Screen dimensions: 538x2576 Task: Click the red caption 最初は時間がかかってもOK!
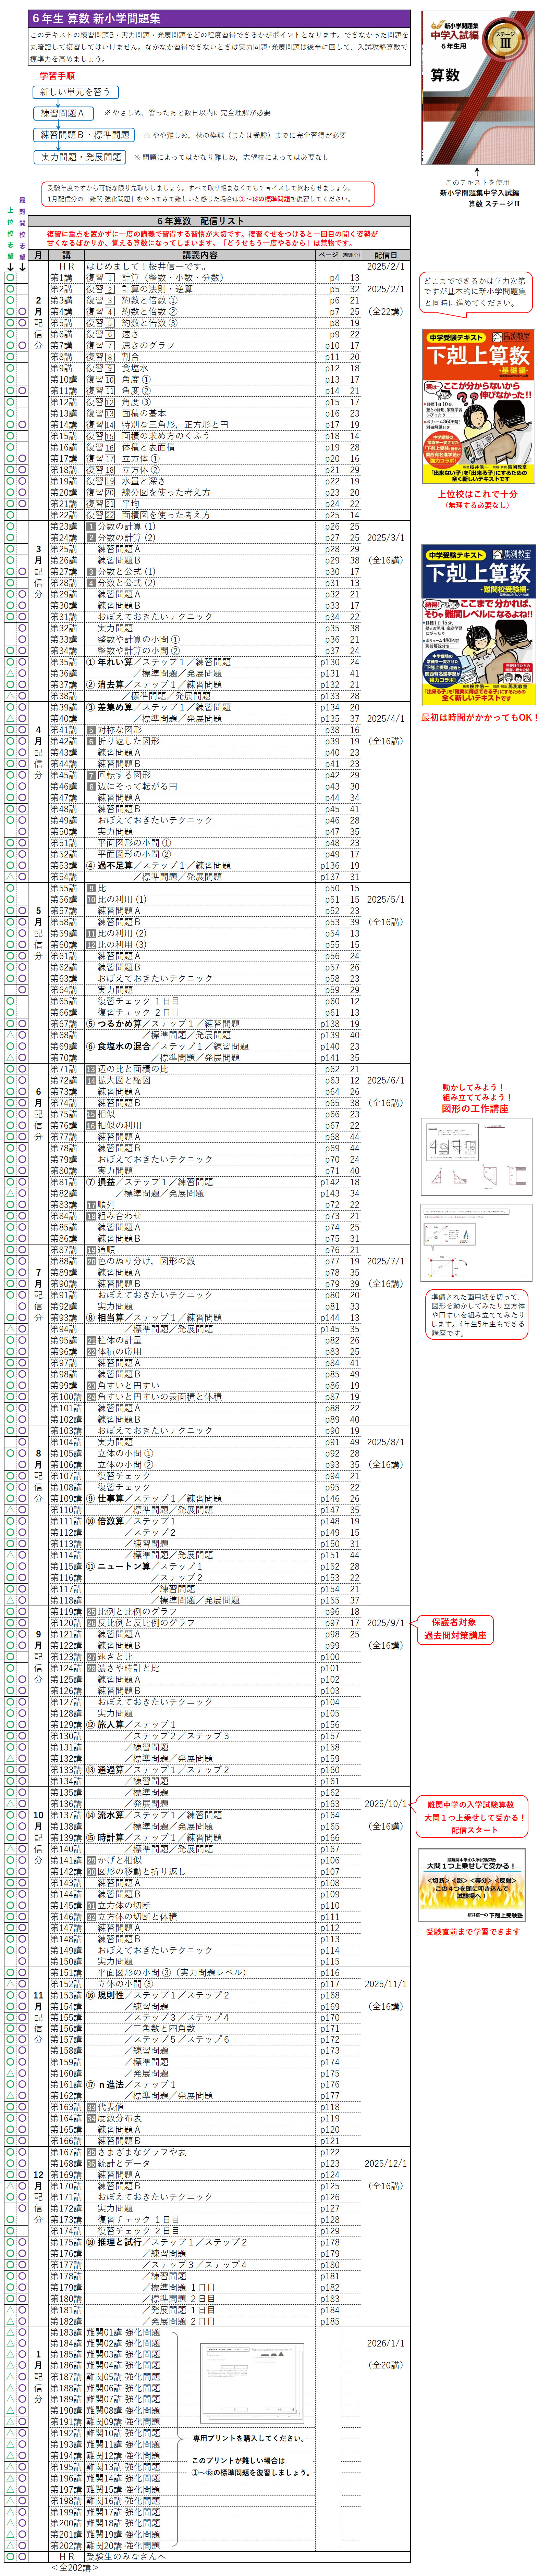tap(479, 717)
